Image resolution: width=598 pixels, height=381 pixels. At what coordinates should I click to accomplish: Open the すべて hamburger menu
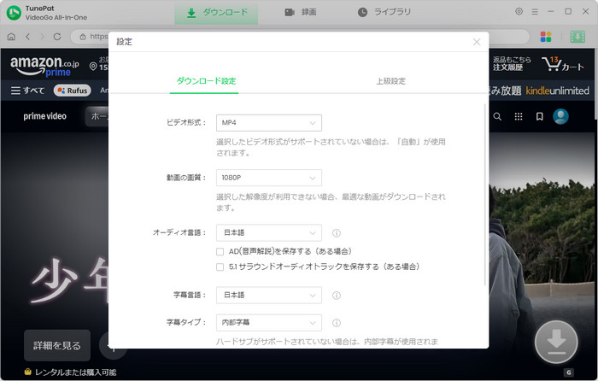pyautogui.click(x=27, y=91)
